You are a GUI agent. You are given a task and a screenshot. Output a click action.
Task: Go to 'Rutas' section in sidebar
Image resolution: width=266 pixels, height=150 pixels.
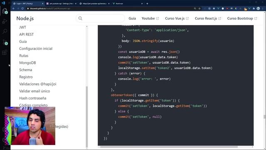point(24,56)
